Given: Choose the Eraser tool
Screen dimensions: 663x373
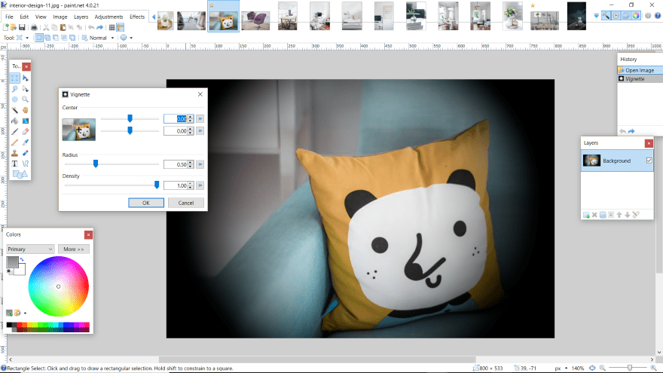Looking at the screenshot, I should (x=25, y=131).
